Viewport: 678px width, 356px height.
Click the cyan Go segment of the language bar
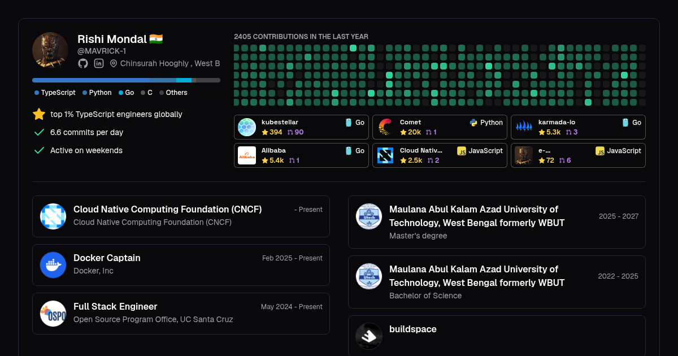(184, 80)
